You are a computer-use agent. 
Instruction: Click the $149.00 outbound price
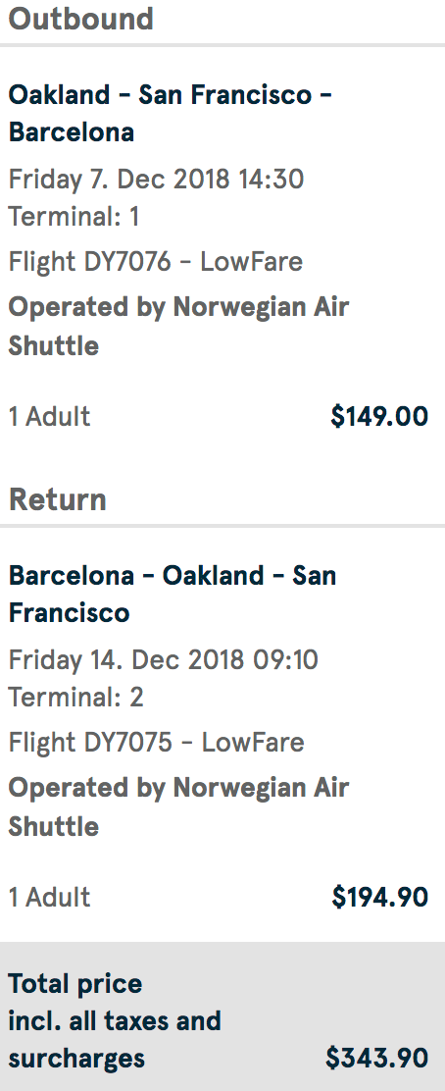point(379,416)
